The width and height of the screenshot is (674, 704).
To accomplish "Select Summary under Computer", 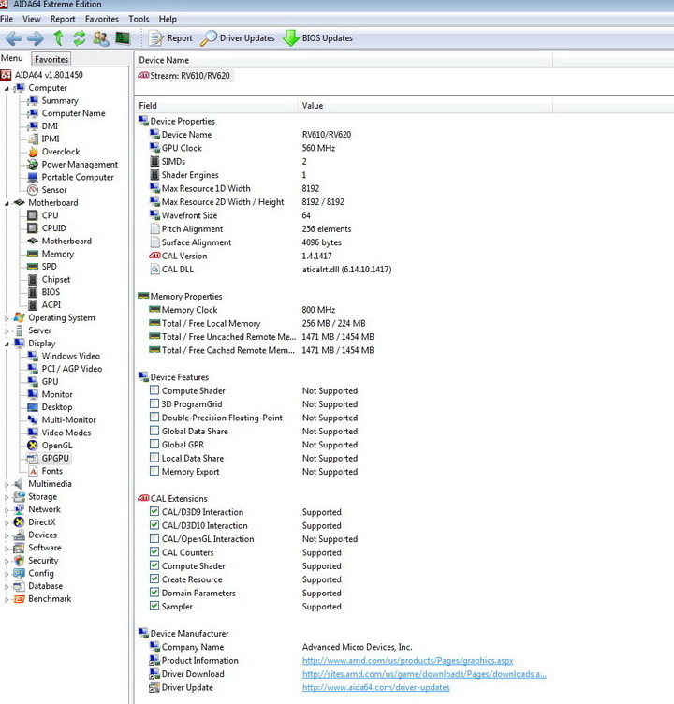I will (x=60, y=100).
